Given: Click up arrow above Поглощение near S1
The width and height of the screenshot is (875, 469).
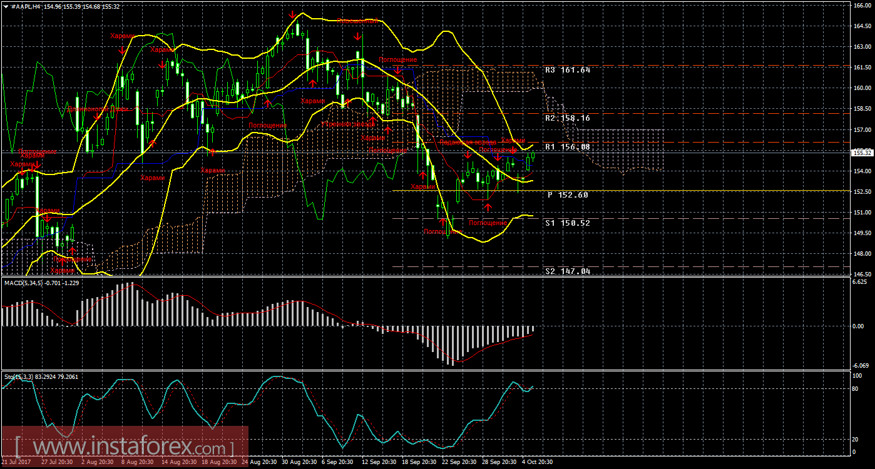Looking at the screenshot, I should [488, 207].
